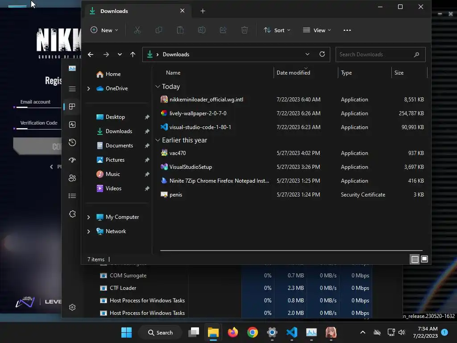
Task: Open Recent locations dropdown arrow
Action: 120,54
